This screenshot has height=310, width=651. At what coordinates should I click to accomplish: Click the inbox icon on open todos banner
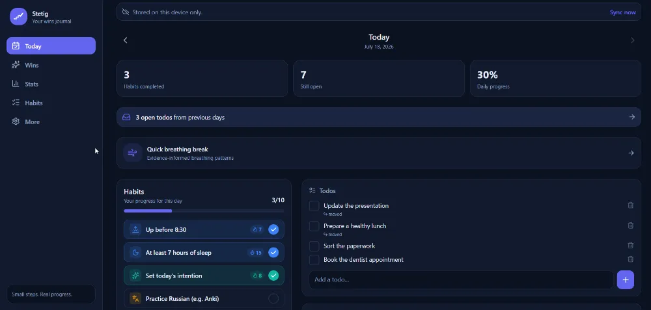pyautogui.click(x=126, y=117)
